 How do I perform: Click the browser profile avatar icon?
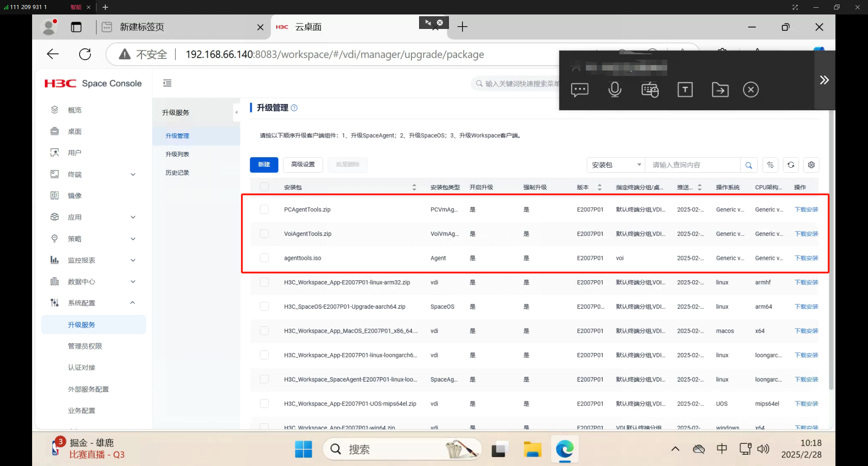[x=49, y=27]
